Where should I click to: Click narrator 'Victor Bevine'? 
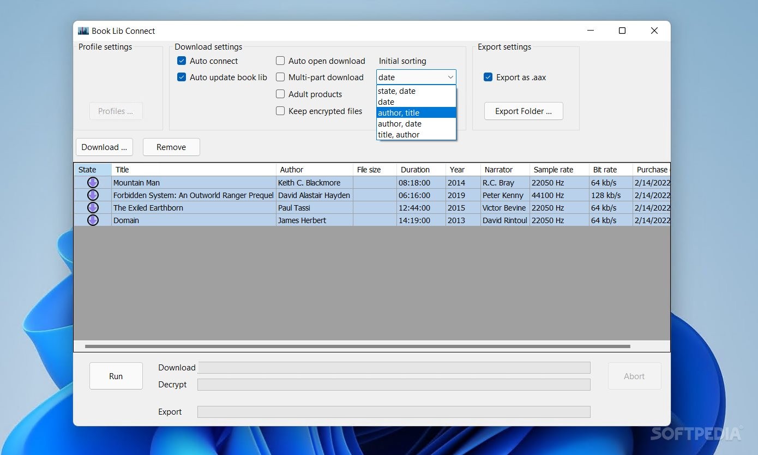point(505,208)
